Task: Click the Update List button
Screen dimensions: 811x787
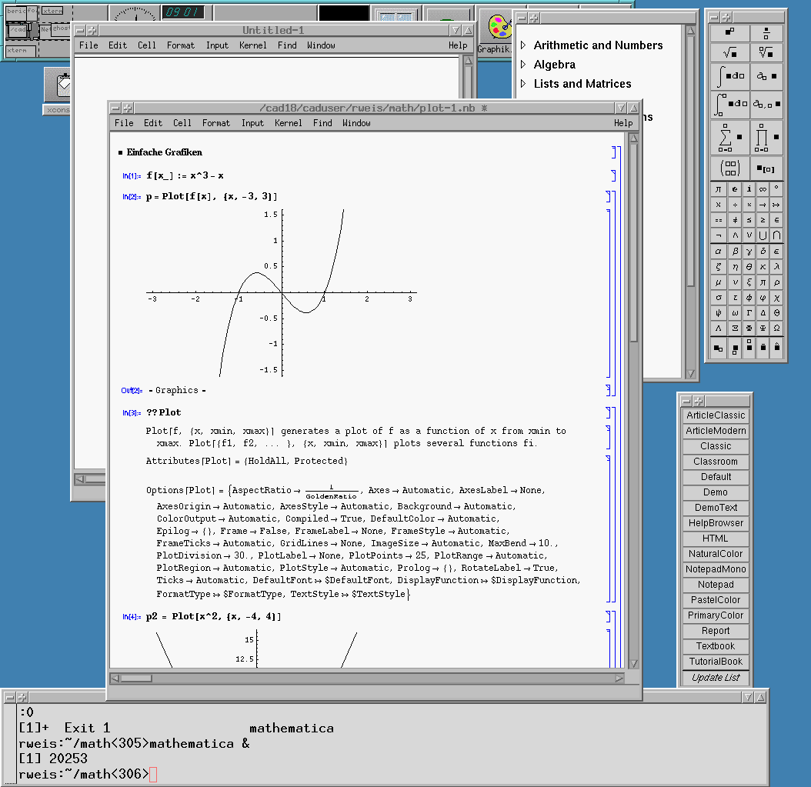Action: 716,678
